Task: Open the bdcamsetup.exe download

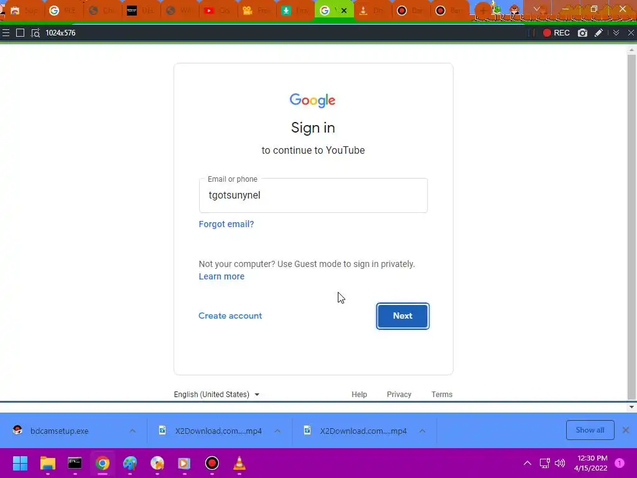Action: [59, 431]
